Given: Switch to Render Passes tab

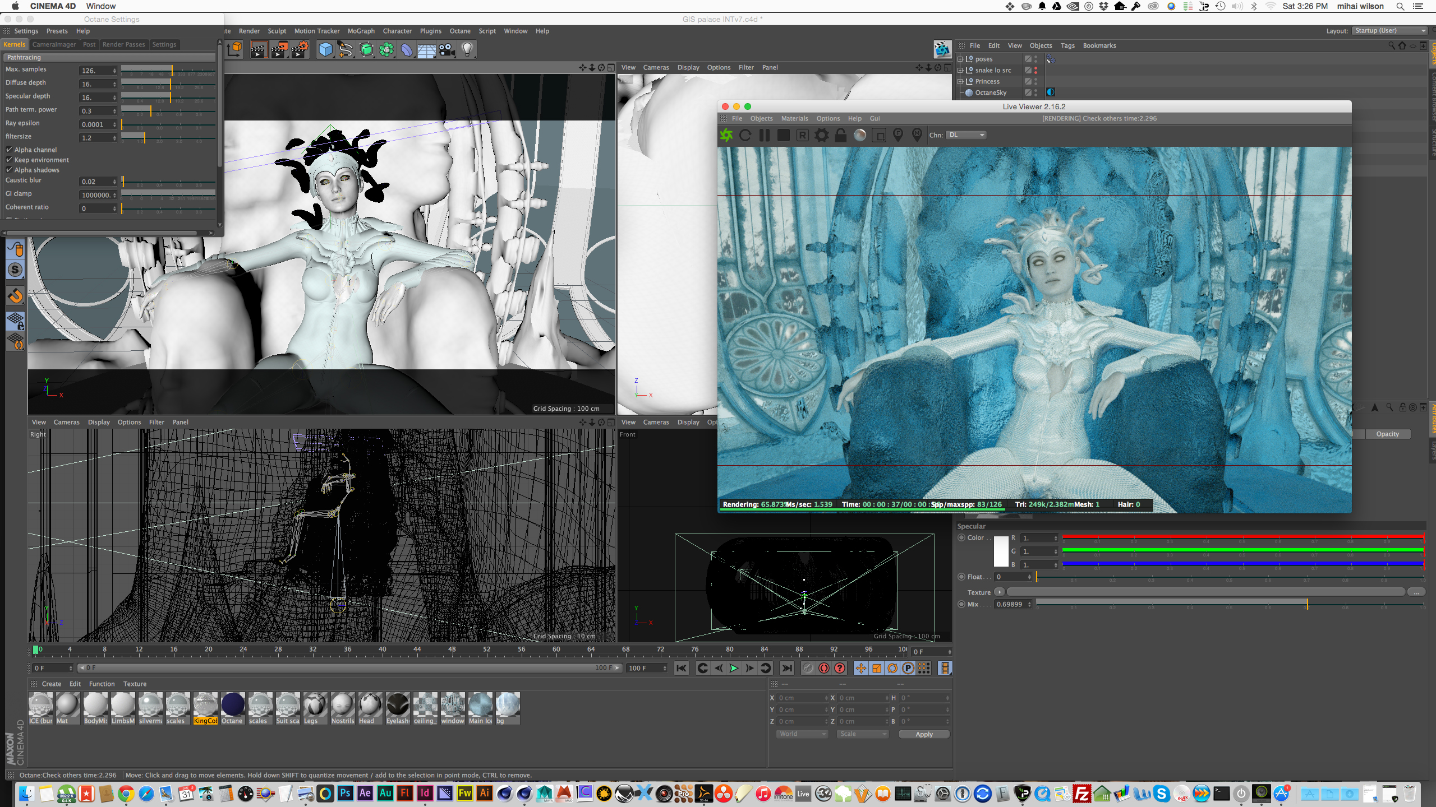Looking at the screenshot, I should (123, 44).
